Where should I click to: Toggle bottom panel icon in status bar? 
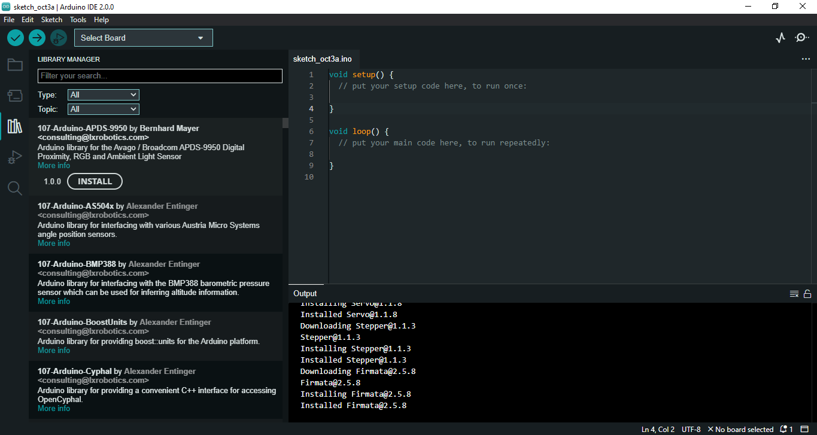(x=805, y=429)
